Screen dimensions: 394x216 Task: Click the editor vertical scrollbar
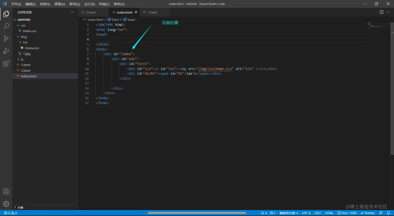point(392,89)
